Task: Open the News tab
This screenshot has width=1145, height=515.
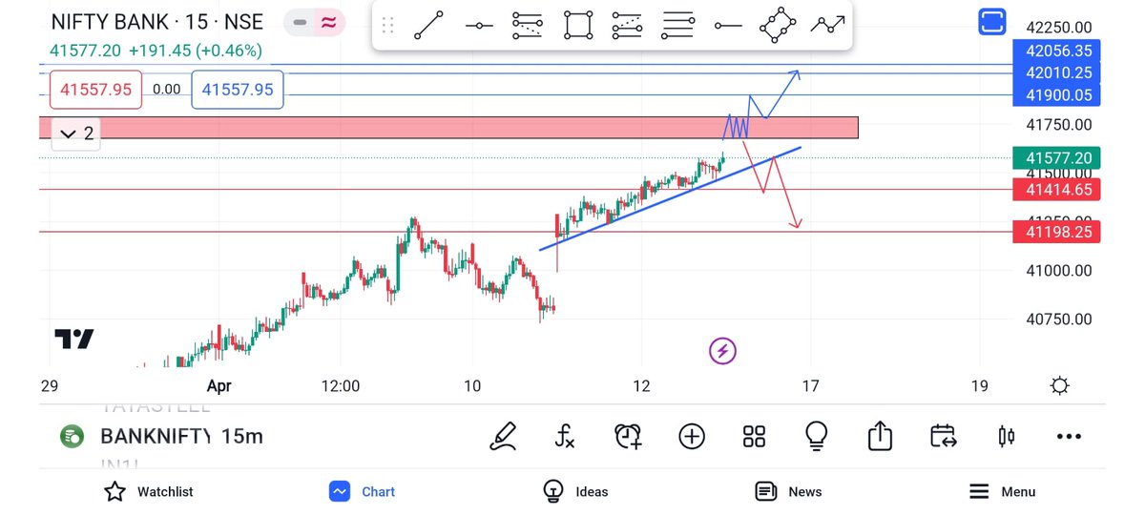Action: tap(788, 492)
